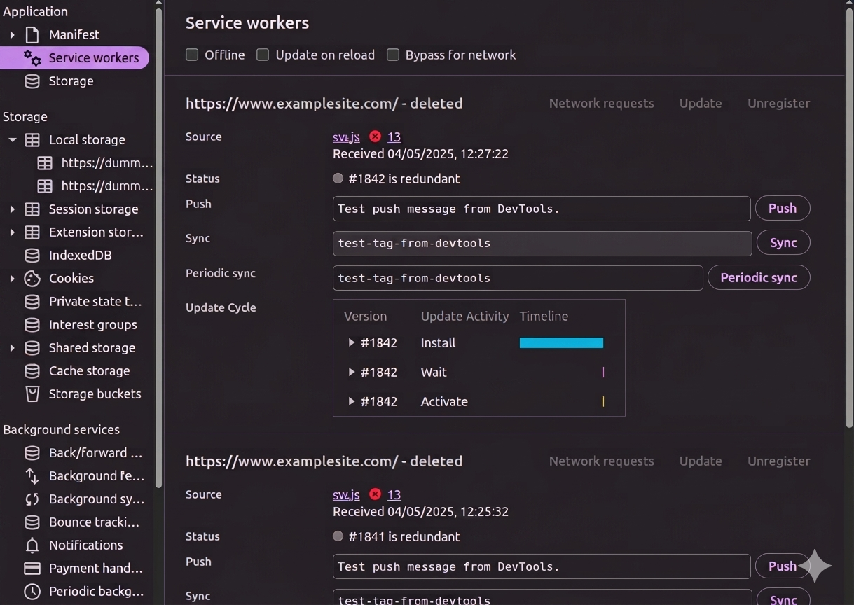Click the Wait timeline marker

[603, 372]
